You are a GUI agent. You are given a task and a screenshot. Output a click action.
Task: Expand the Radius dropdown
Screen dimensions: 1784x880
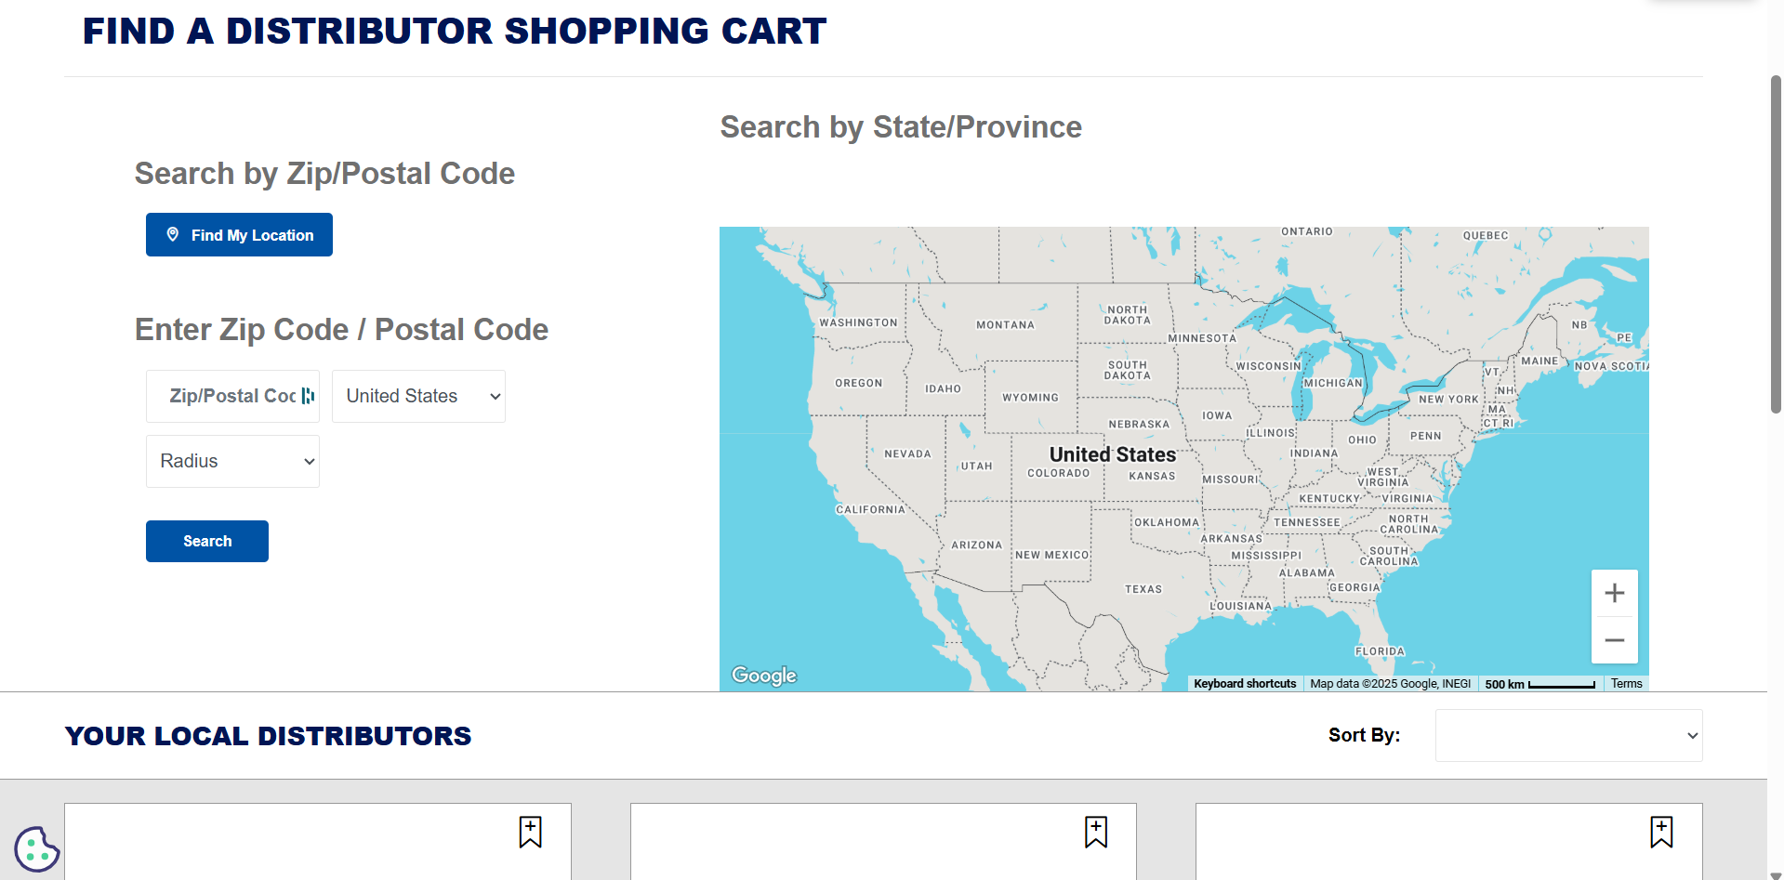[x=232, y=461]
